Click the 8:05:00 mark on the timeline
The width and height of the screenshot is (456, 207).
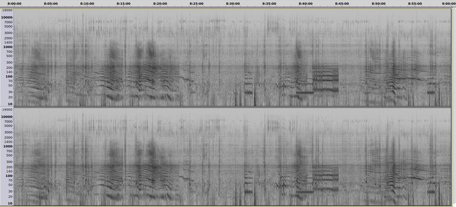[x=51, y=4]
